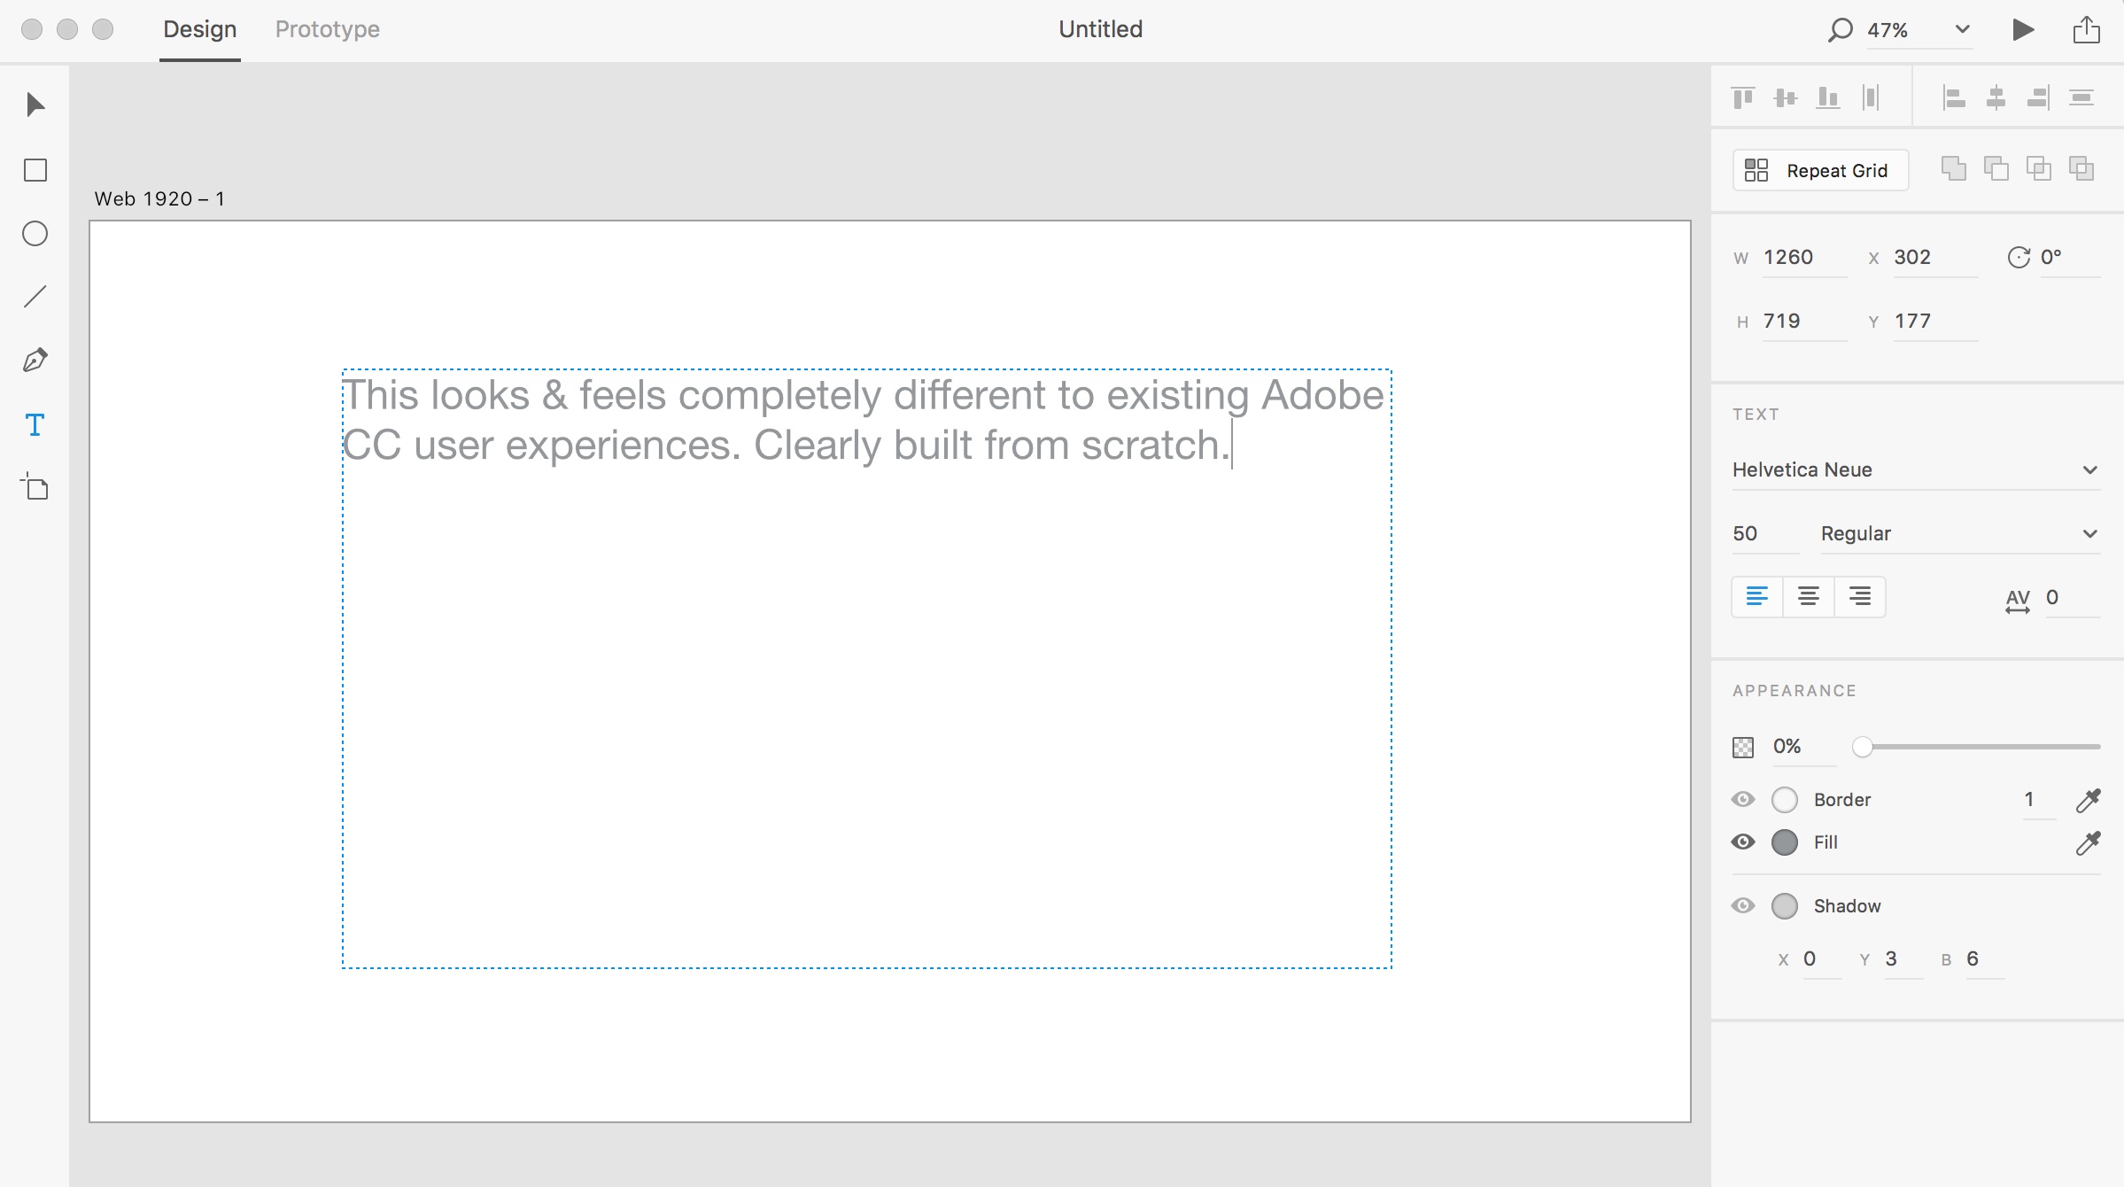Click the Repeat Grid button
2124x1187 pixels.
click(x=1820, y=170)
